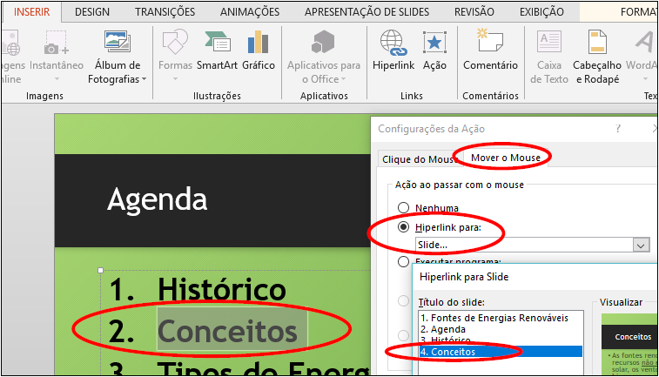
Task: Select the Mover o Mouse tab
Action: pos(506,158)
